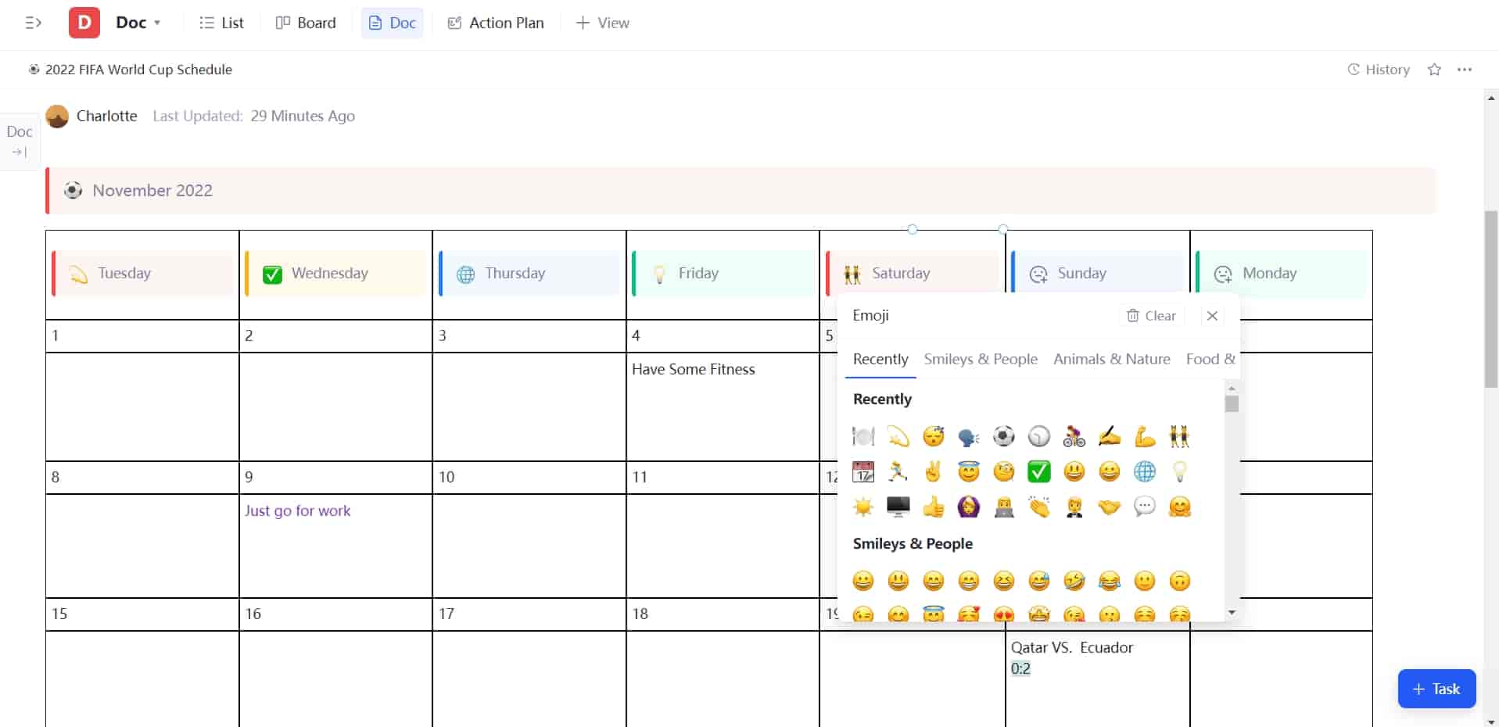Viewport: 1499px width, 727px height.
Task: Switch to the List view tab
Action: click(x=221, y=23)
